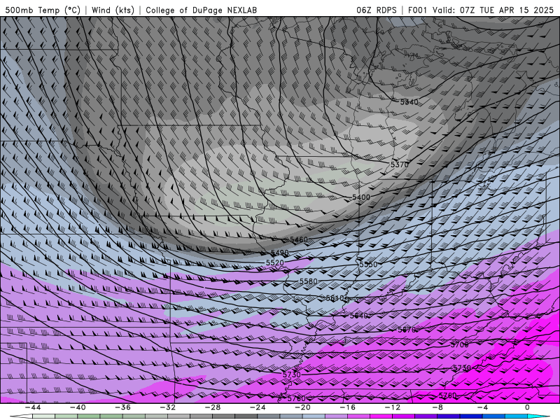Click the 5520 contour label
Screen dimensions: 560x420
274,262
